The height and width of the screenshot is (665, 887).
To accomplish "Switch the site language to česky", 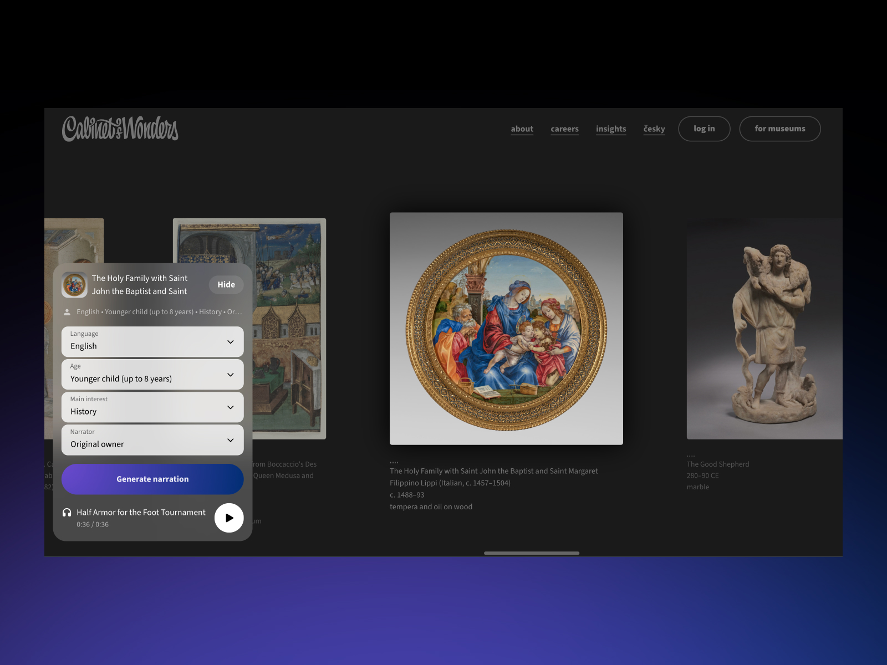I will pyautogui.click(x=654, y=129).
